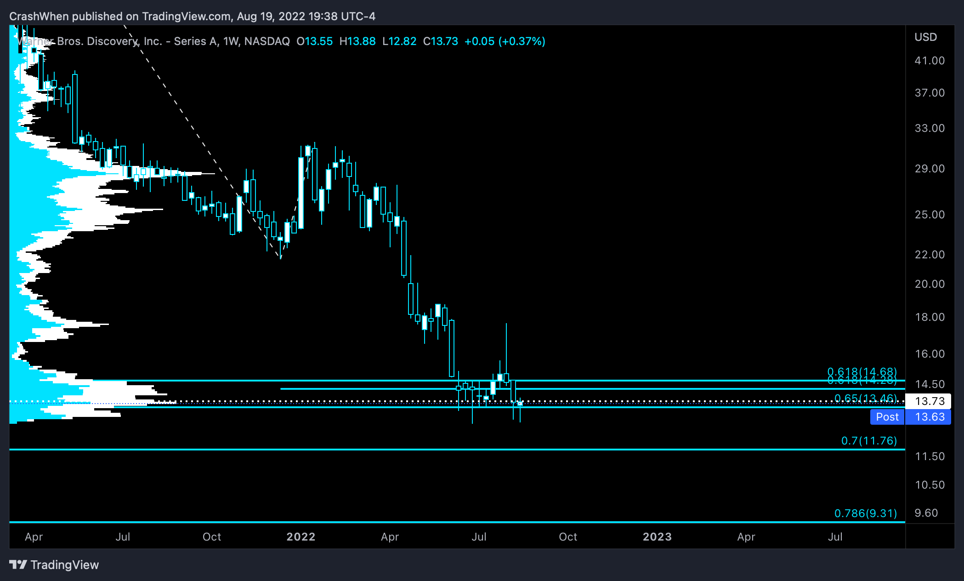Viewport: 964px width, 581px height.
Task: Click the TradingView logo icon
Action: [18, 564]
